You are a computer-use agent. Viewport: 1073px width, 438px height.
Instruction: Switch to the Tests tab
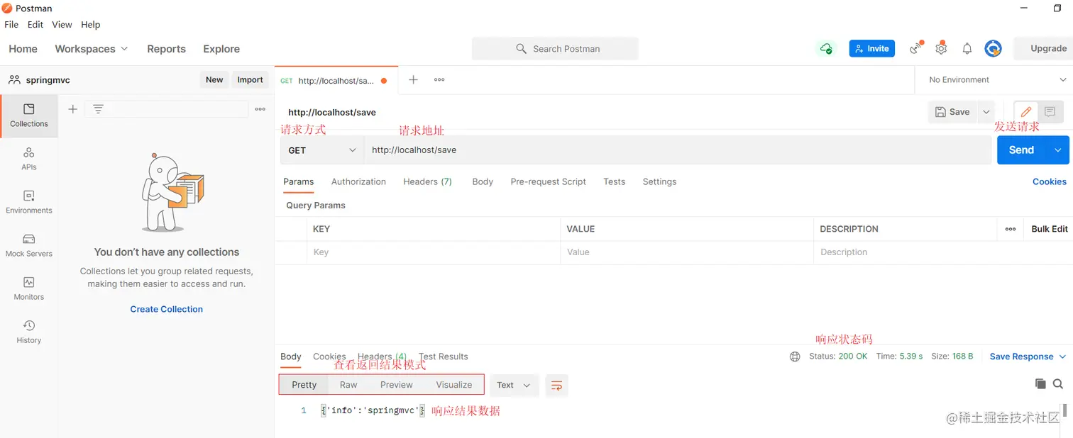coord(614,181)
